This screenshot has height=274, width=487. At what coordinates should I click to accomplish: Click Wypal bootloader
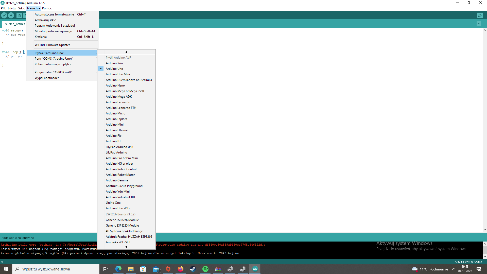62,78
